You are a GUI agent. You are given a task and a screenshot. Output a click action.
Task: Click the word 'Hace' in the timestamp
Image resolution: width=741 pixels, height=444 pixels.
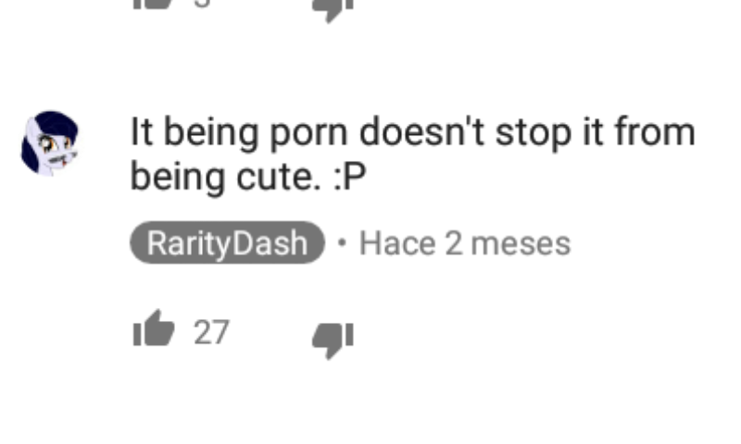(x=397, y=243)
